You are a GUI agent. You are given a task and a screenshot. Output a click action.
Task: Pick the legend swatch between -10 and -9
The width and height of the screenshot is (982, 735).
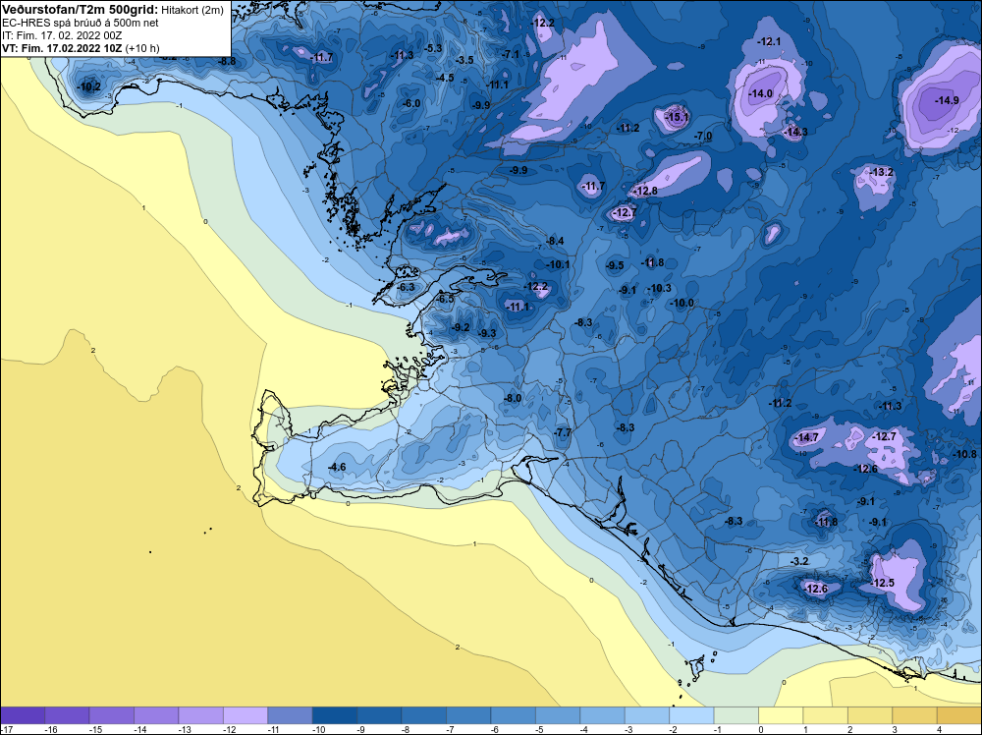335,715
